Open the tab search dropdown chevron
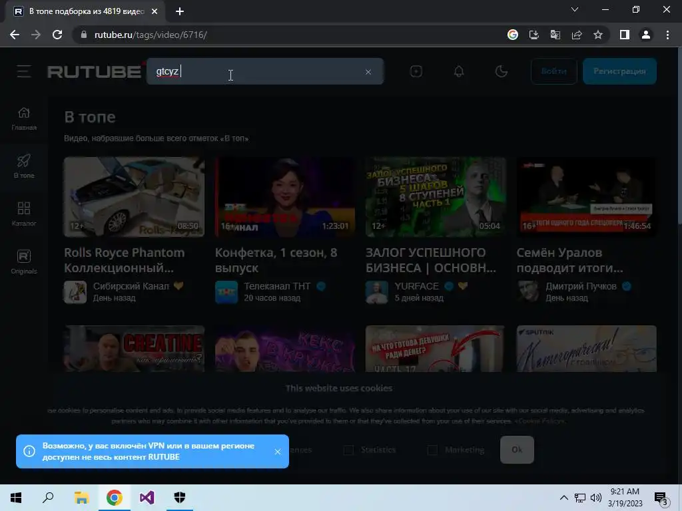Viewport: 682px width, 511px height. [575, 9]
